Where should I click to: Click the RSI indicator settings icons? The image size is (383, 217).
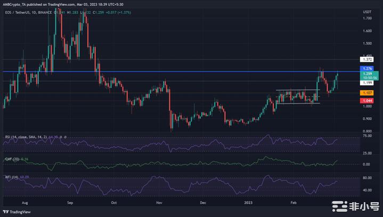(x=64, y=136)
